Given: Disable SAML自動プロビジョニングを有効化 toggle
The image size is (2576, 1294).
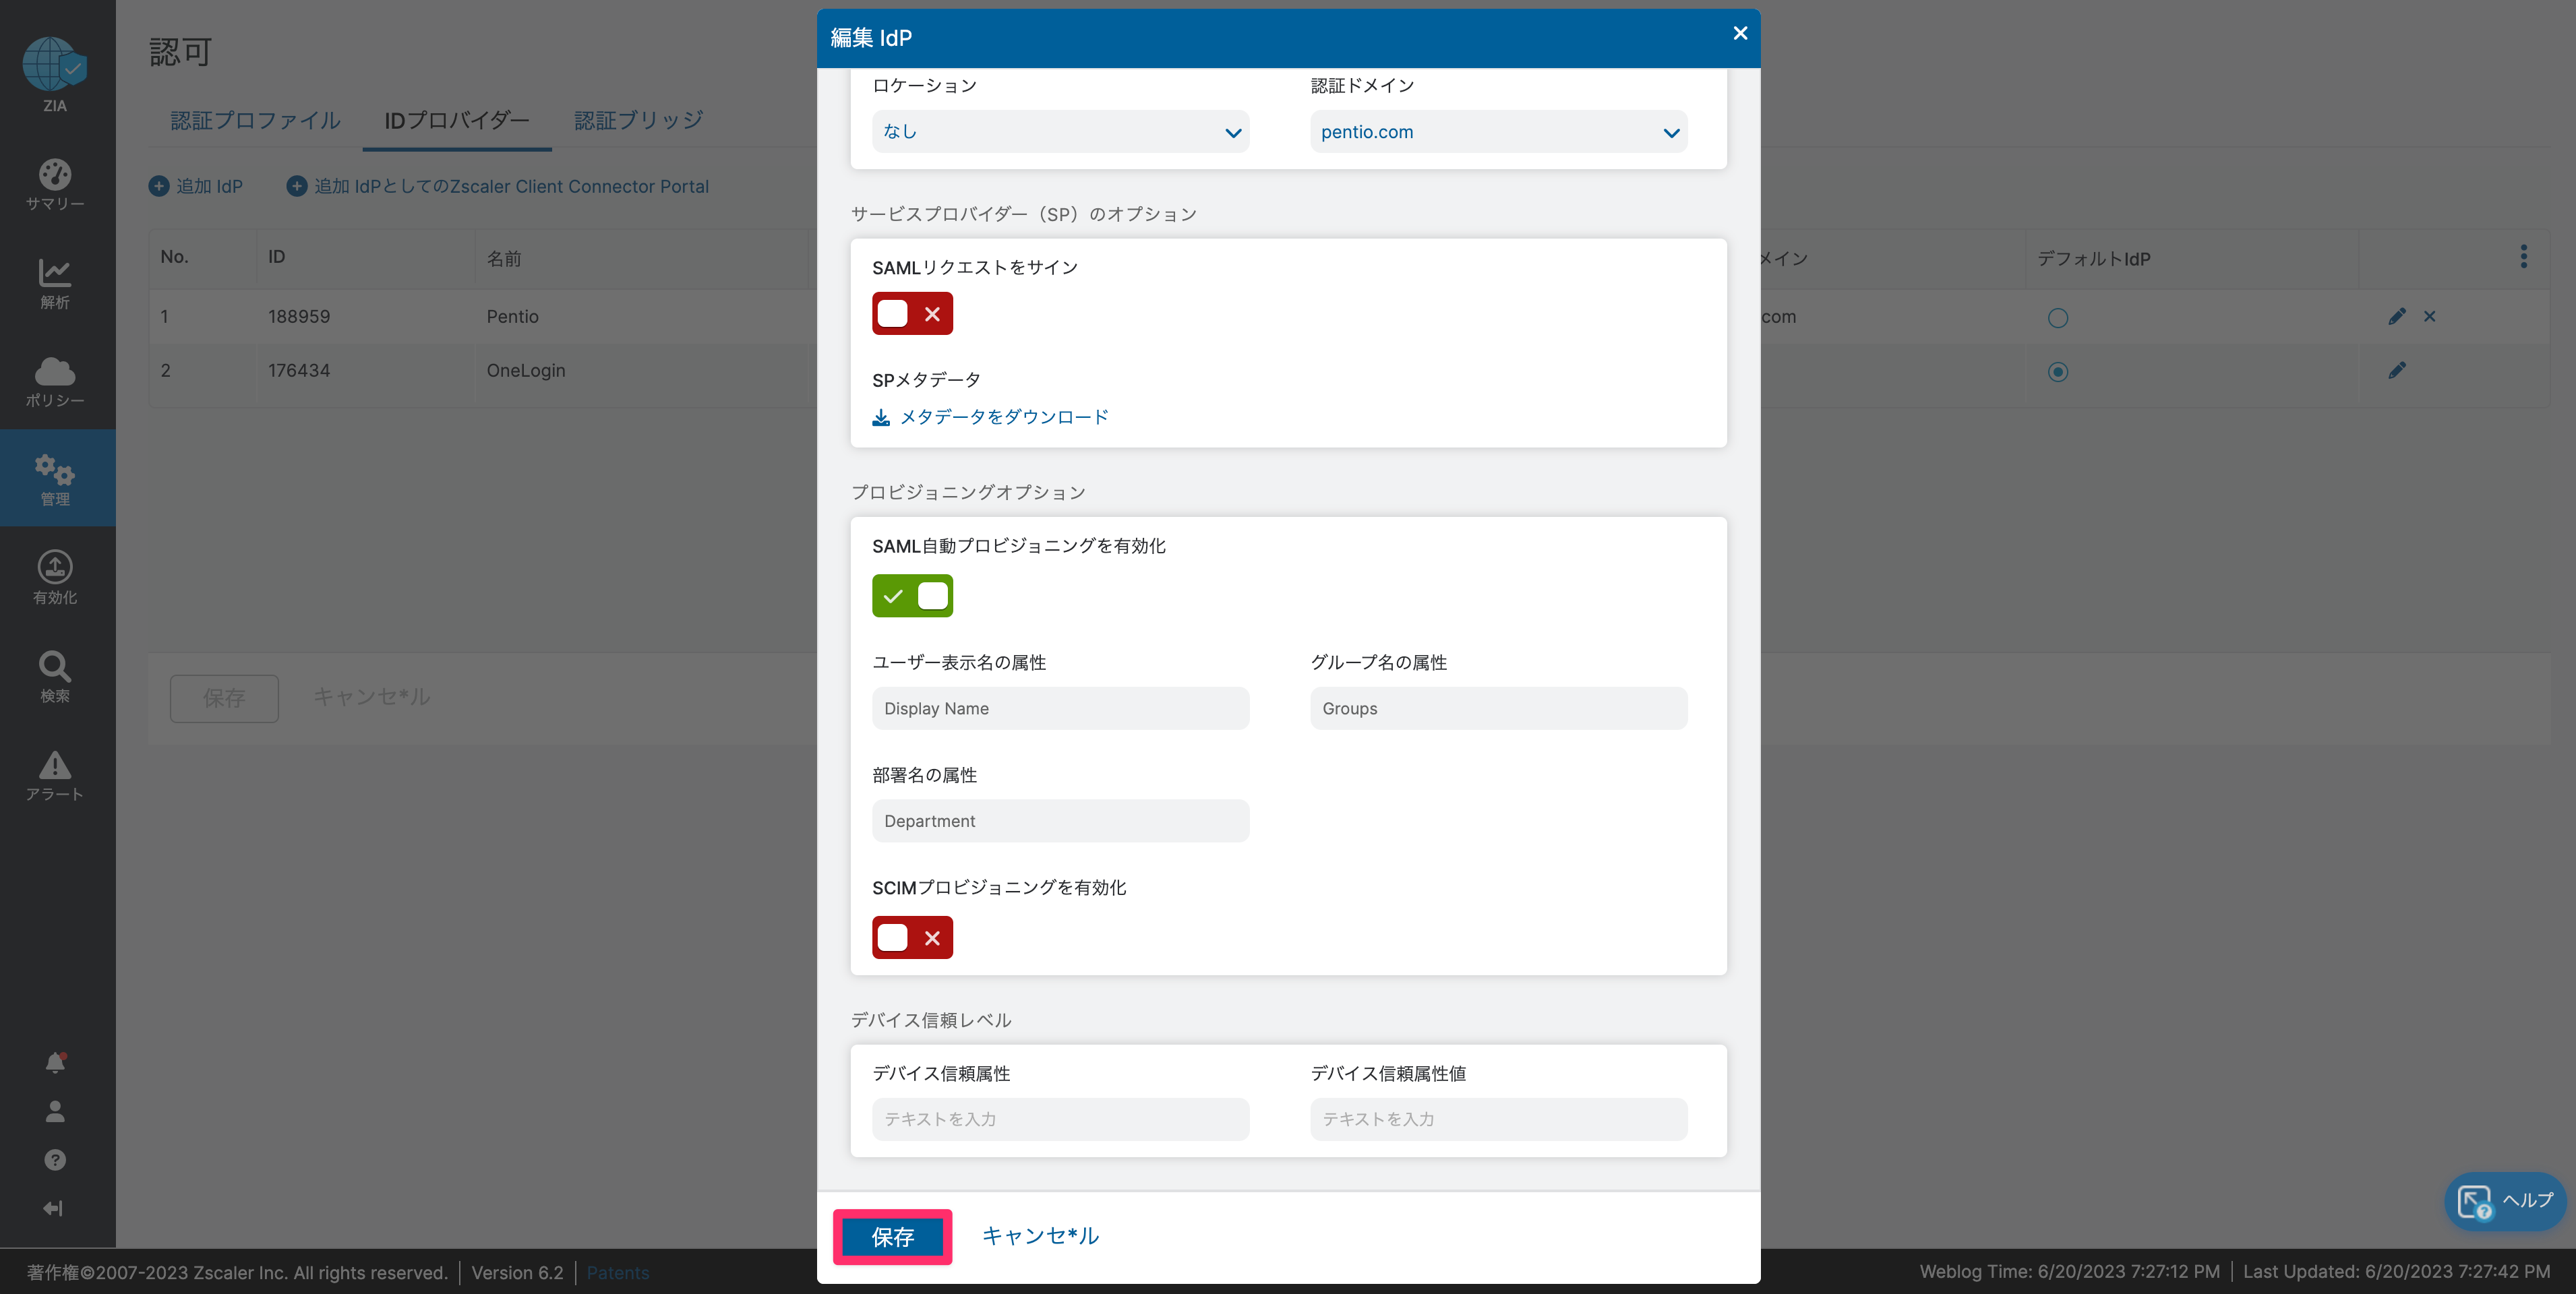Looking at the screenshot, I should tap(912, 596).
